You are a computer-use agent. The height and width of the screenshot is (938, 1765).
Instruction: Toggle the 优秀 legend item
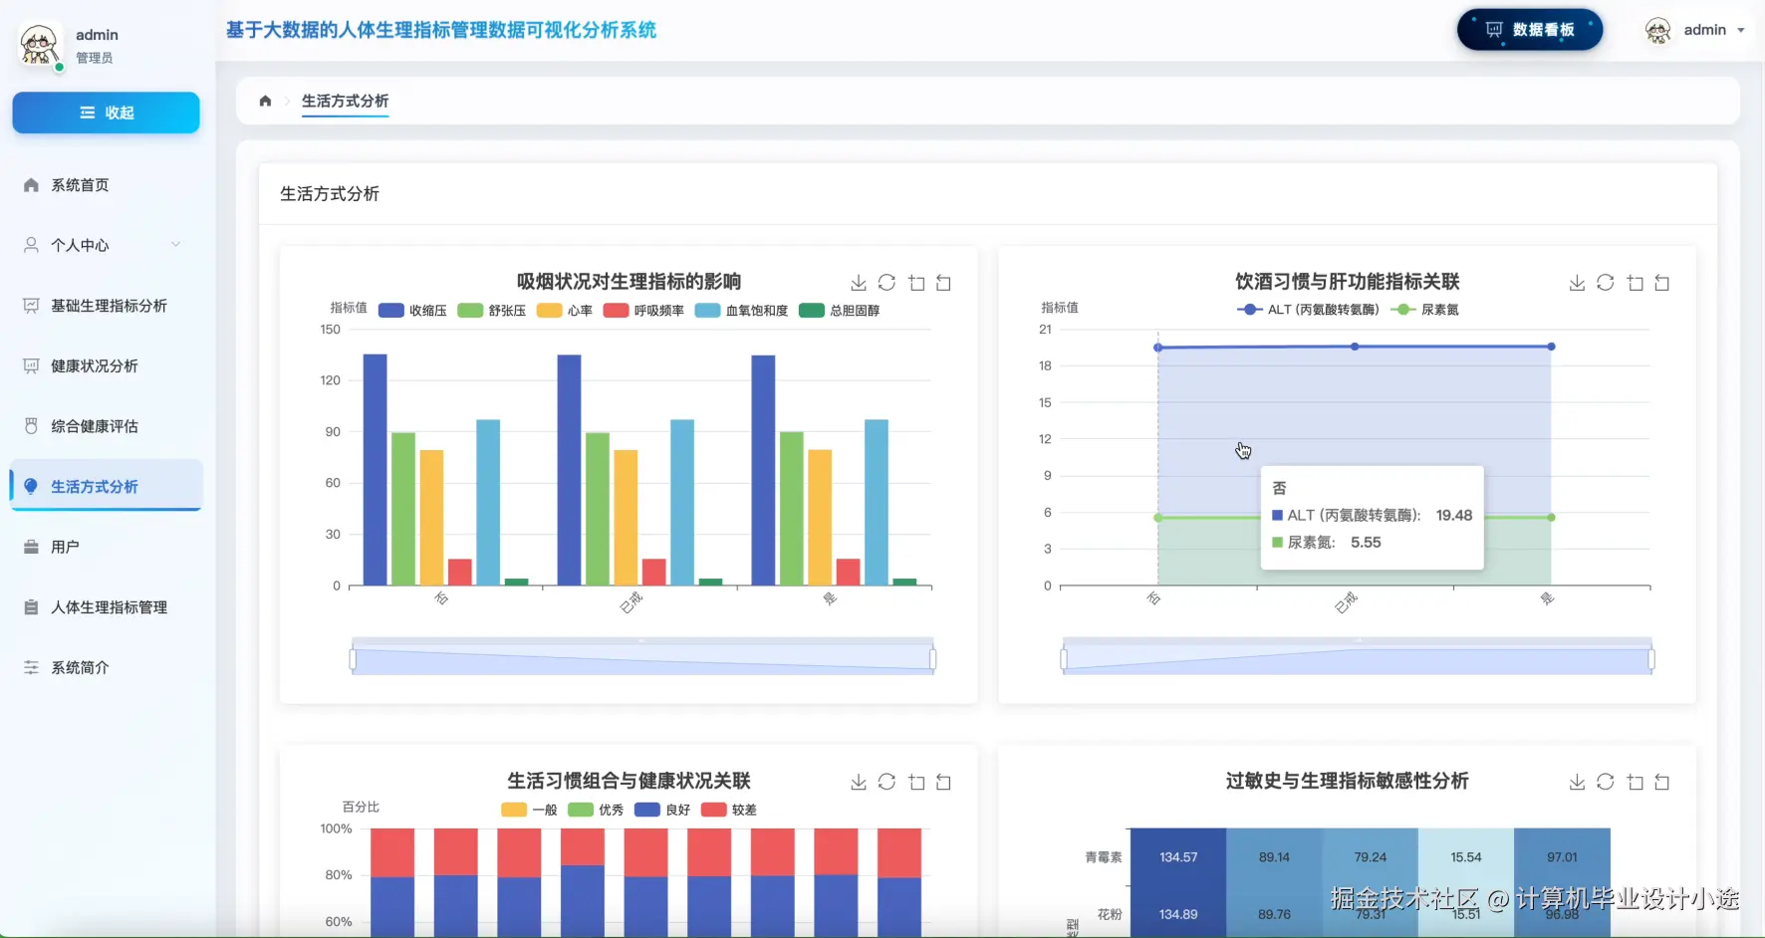pyautogui.click(x=596, y=810)
